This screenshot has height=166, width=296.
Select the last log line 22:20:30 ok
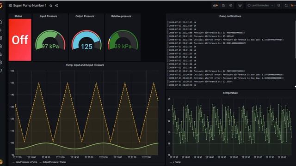coord(182,85)
